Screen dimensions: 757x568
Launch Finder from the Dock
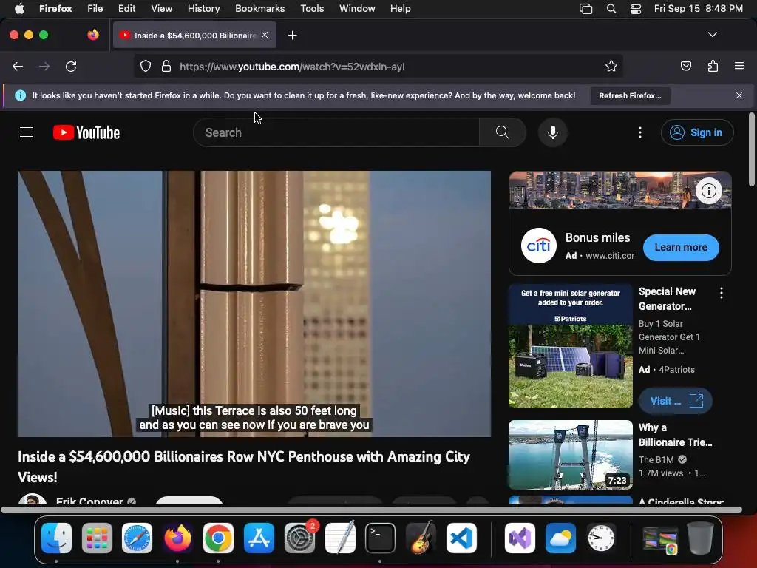click(x=56, y=538)
